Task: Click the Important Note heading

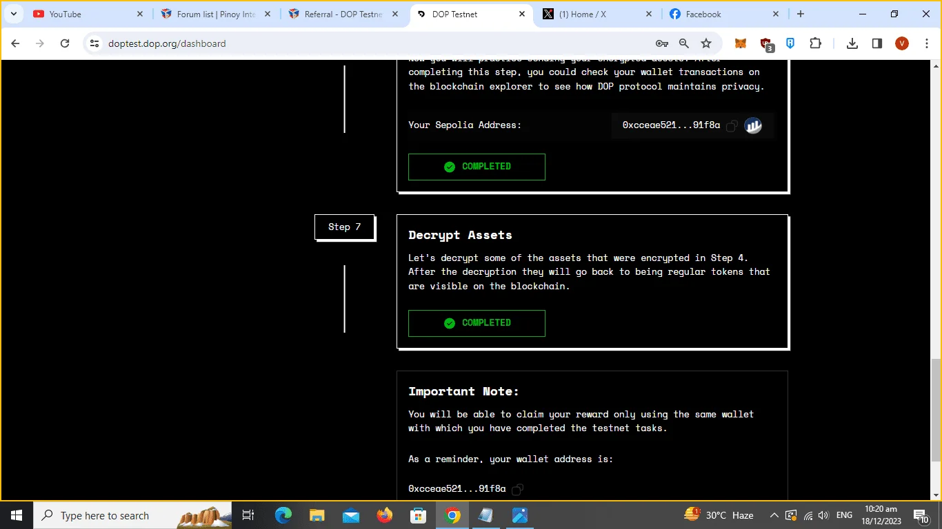Action: 463,391
